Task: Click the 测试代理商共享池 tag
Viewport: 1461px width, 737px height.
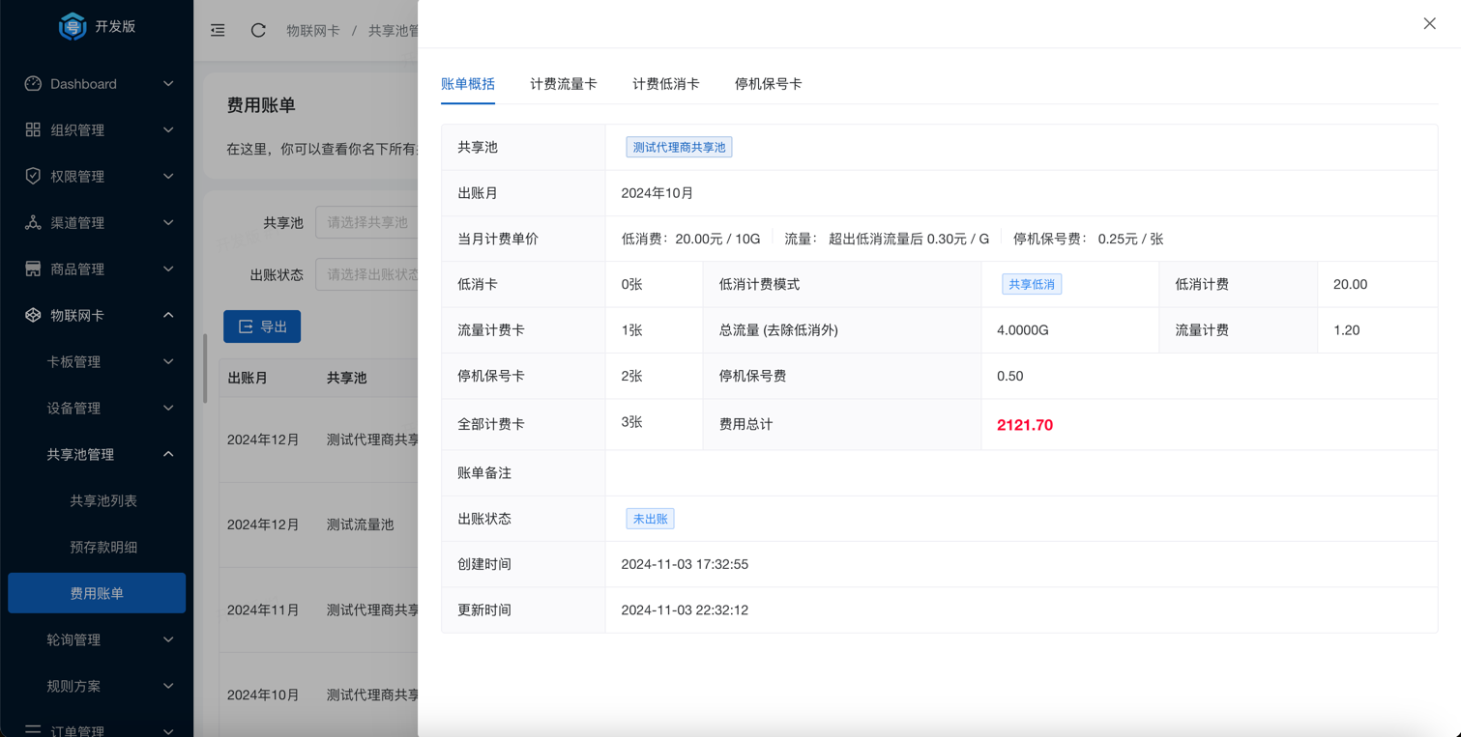Action: pyautogui.click(x=679, y=147)
